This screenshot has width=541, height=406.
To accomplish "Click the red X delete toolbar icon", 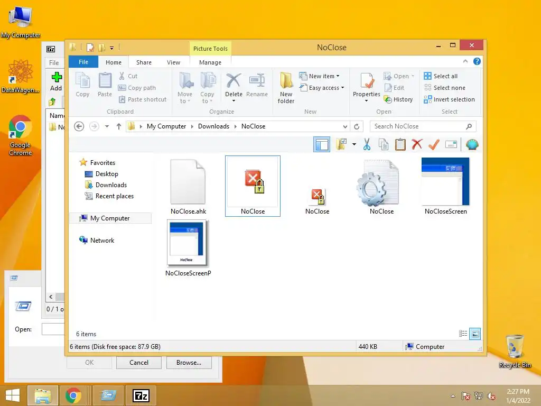I will (x=417, y=144).
